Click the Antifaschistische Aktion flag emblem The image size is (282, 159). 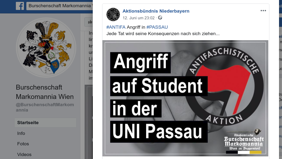[225, 86]
